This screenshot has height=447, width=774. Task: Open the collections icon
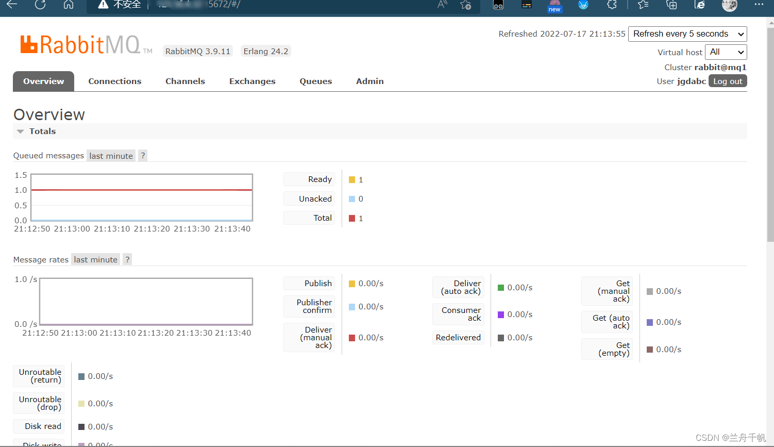click(x=671, y=4)
